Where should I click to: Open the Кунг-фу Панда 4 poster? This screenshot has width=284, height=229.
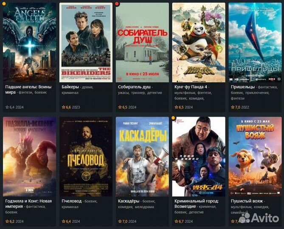coord(199,42)
